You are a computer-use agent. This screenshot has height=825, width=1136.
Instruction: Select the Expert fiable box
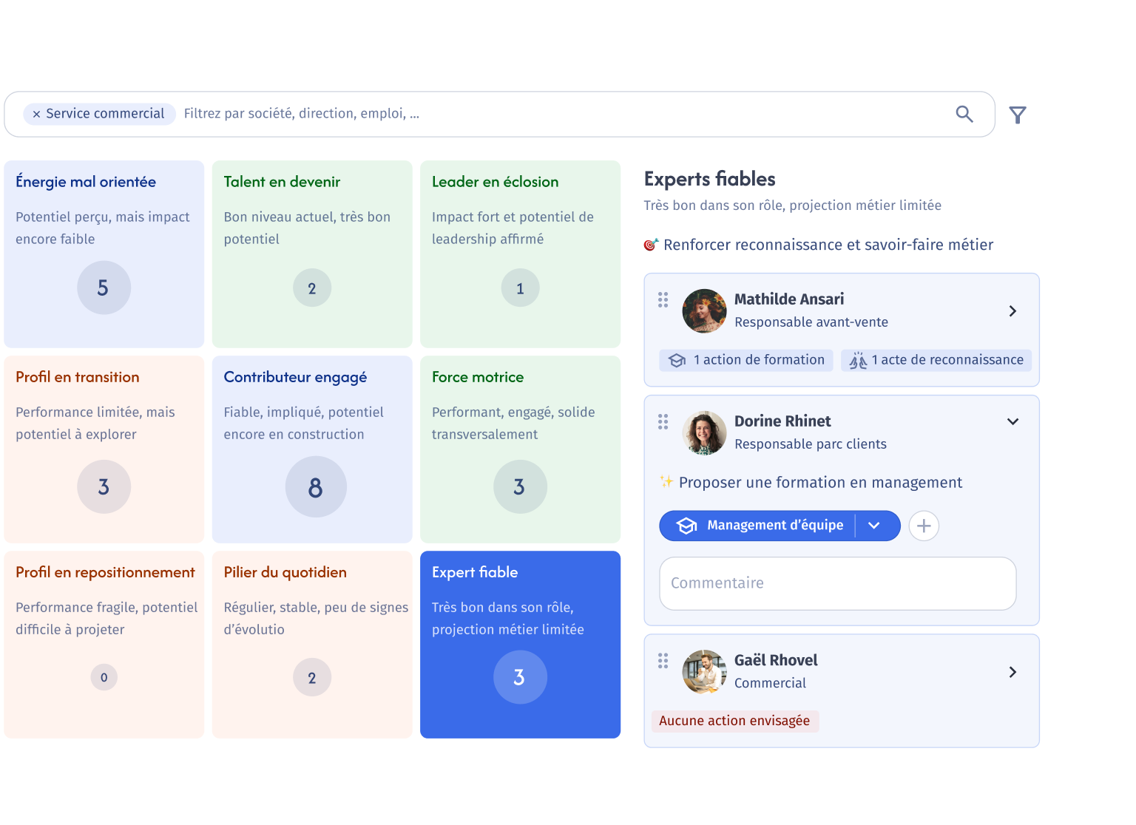pos(520,644)
